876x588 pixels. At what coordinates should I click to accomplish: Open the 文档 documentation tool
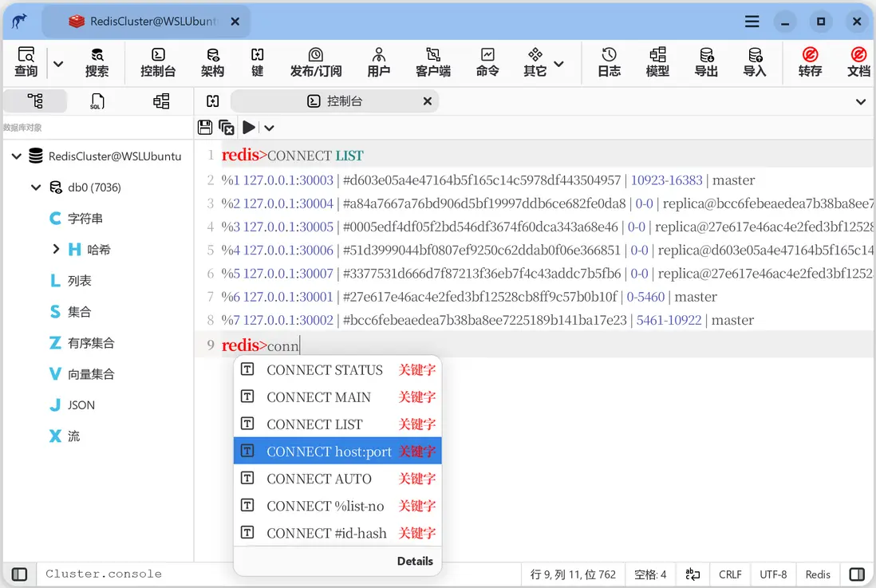click(858, 62)
